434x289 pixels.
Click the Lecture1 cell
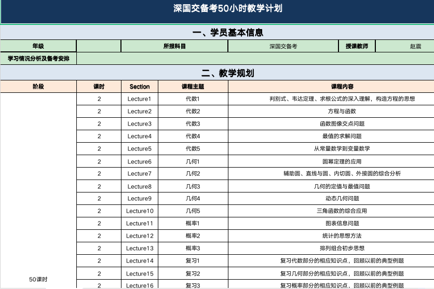140,99
